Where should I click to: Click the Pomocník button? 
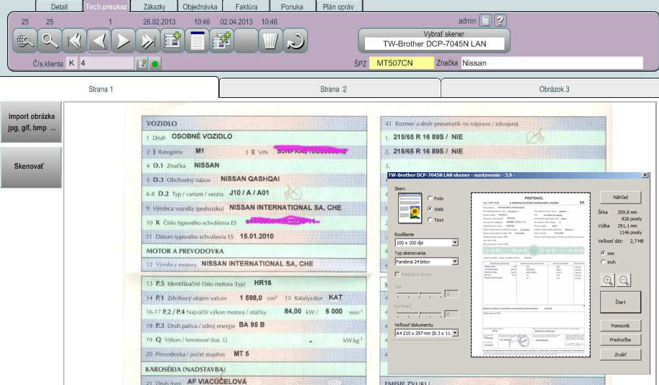[620, 325]
